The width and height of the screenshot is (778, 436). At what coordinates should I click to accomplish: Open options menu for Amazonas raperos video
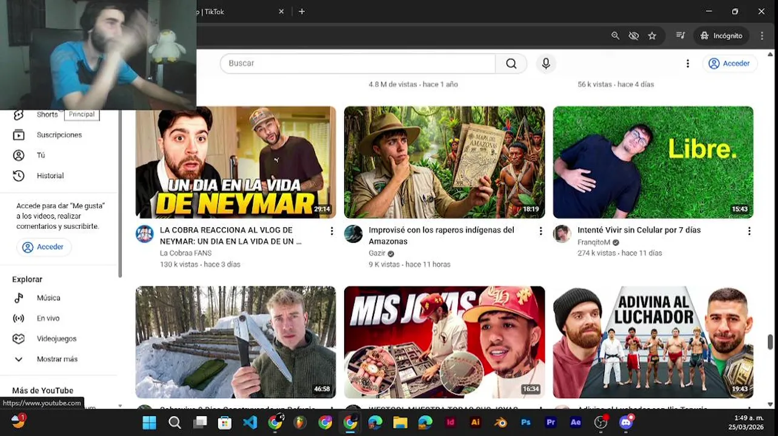[x=540, y=231]
